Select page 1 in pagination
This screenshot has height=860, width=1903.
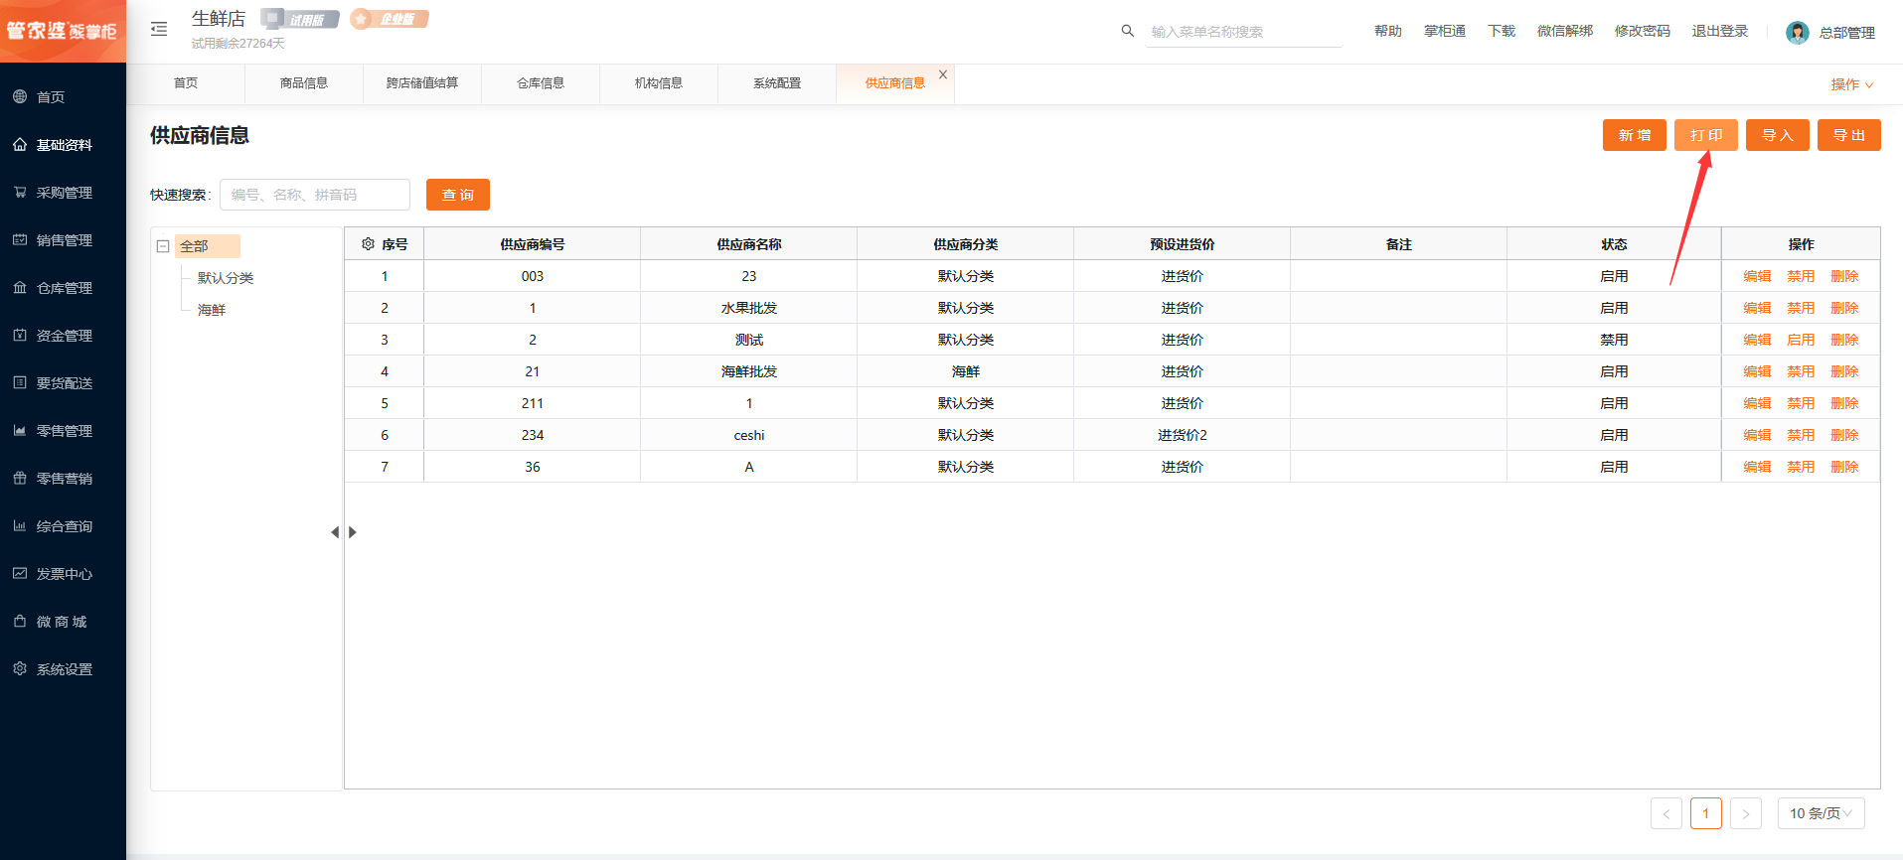[x=1706, y=813]
